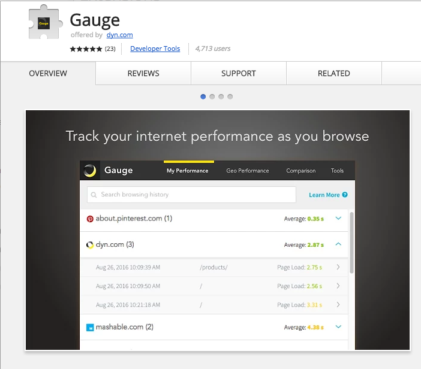Click 'Aug 26, 2016 10:09:39 AM' timestamp
421x369 pixels.
(x=128, y=267)
